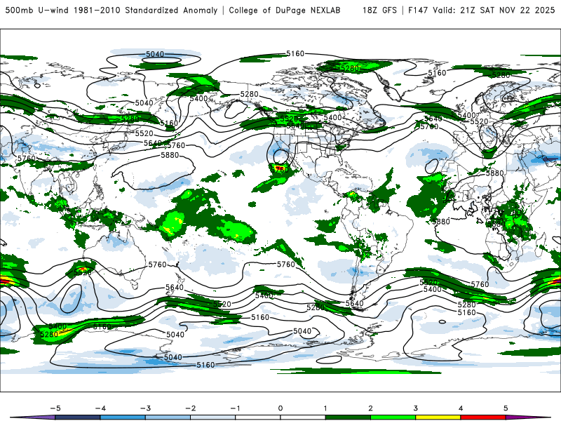Click the 5280 contour label over Greenland
Image resolution: width=561 pixels, height=421 pixels.
349,68
